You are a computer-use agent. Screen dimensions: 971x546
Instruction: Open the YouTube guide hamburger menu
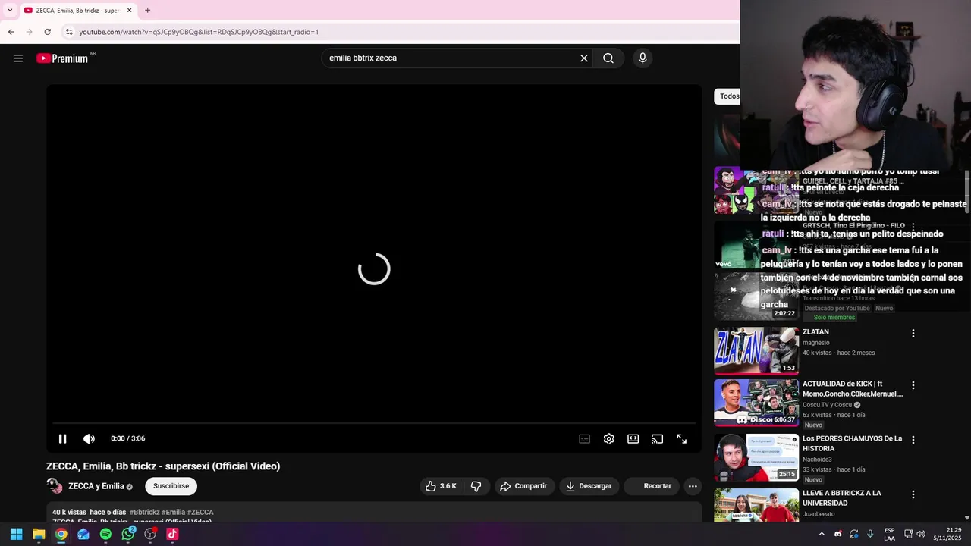coord(18,58)
